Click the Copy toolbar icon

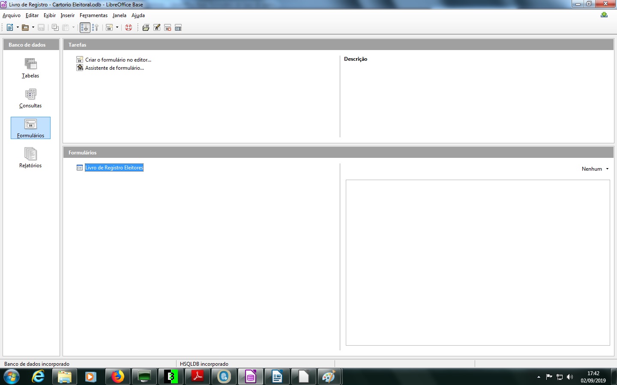[55, 28]
